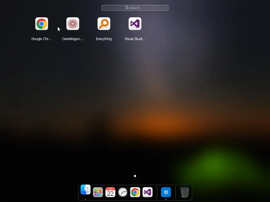Viewport: 270px width, 202px height.
Task: Click the "Everything" label
Action: [104, 39]
